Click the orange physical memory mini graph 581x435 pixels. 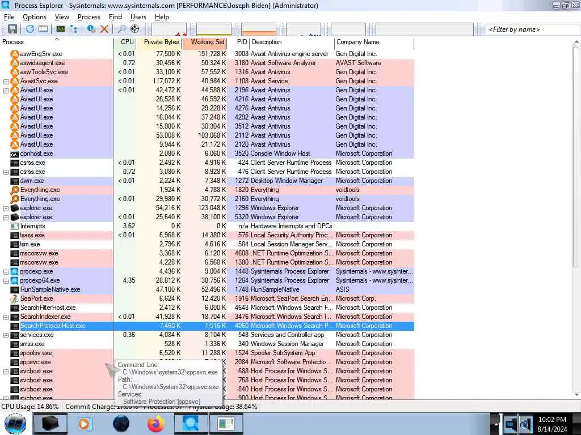tap(259, 29)
